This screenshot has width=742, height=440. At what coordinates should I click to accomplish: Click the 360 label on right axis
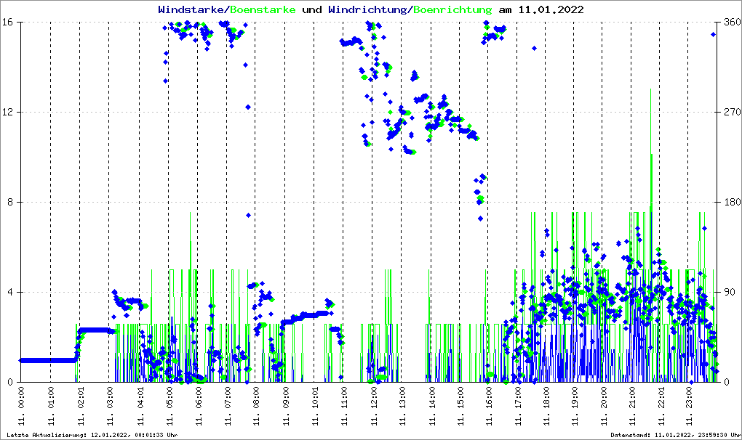(x=731, y=23)
